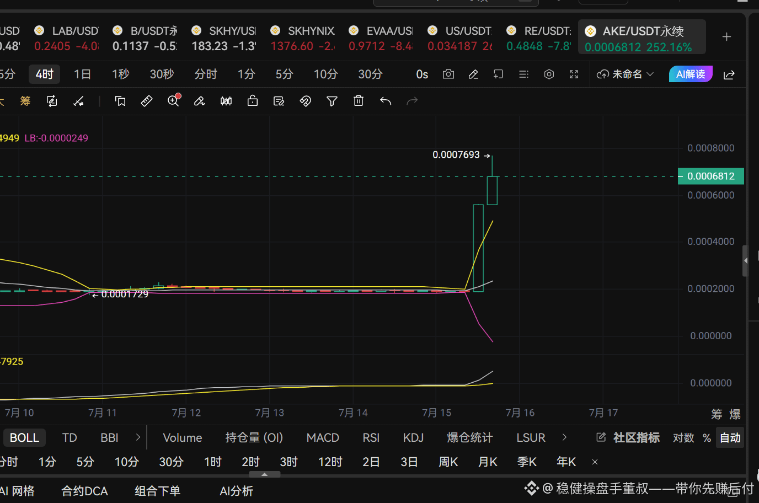Screen dimensions: 759x503
Task: Click the orange 筹 chip icon in toolbar
Action: (x=25, y=101)
